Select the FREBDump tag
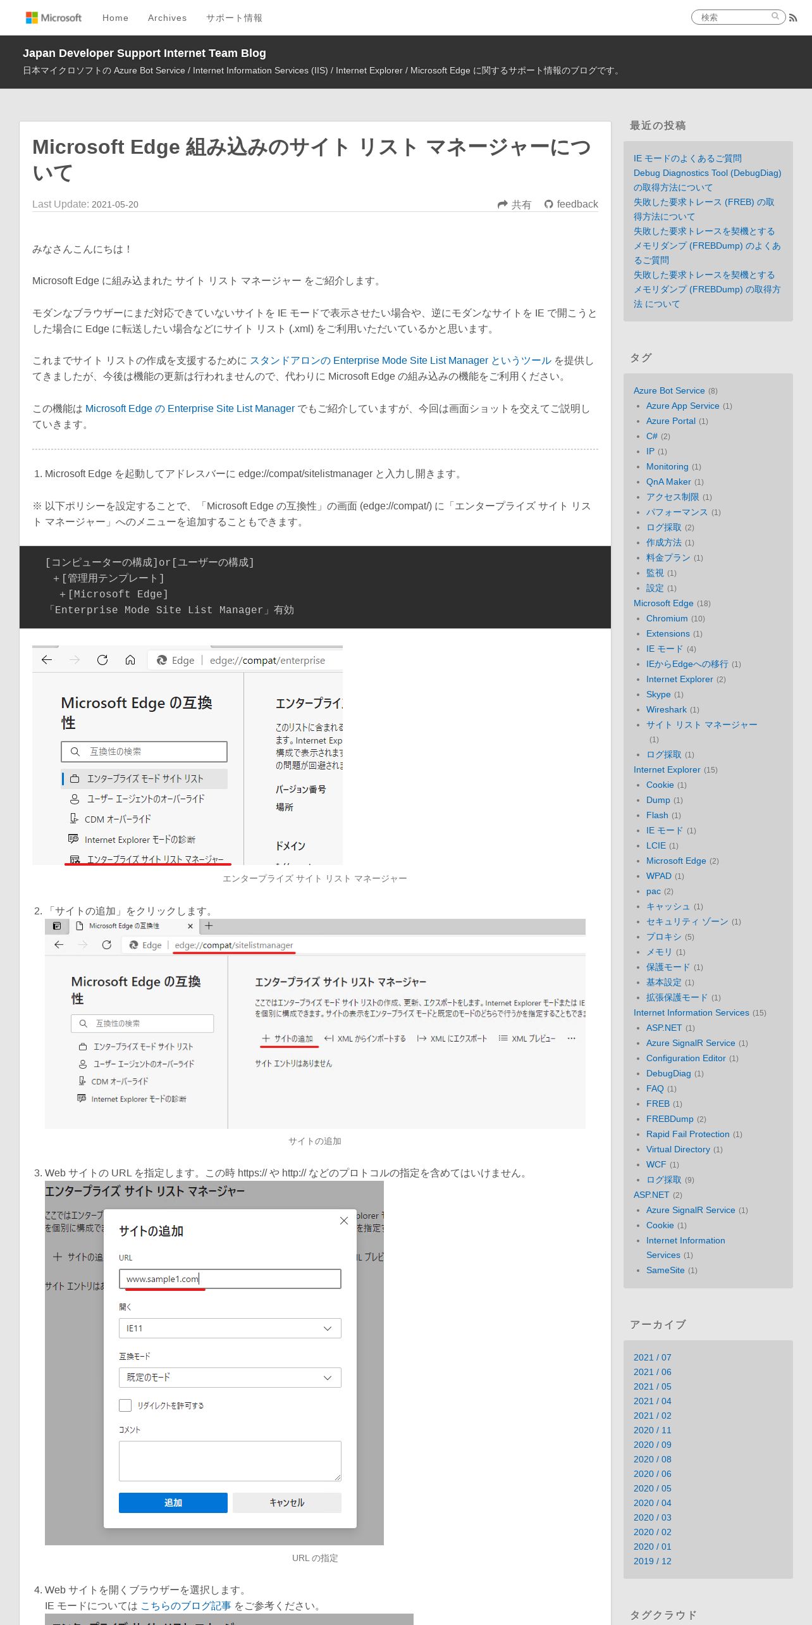The image size is (812, 1625). tap(670, 1119)
